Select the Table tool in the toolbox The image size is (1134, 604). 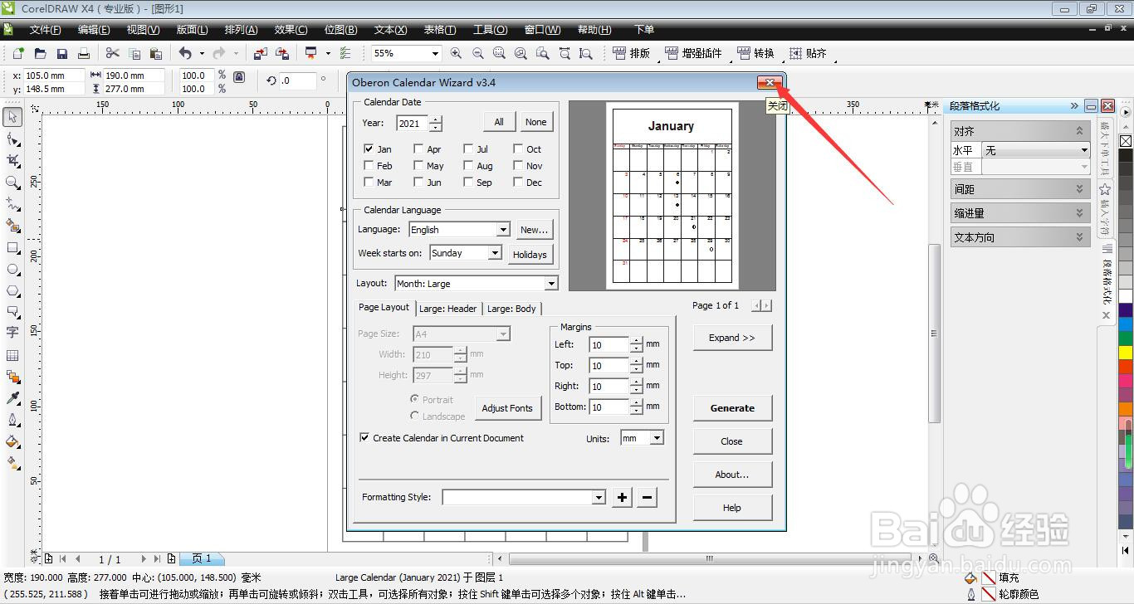[12, 355]
